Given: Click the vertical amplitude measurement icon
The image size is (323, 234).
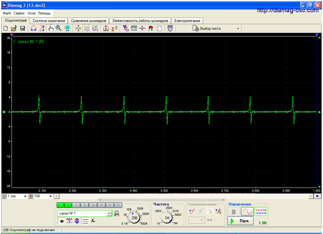Looking at the screenshot, I should click(x=42, y=28).
